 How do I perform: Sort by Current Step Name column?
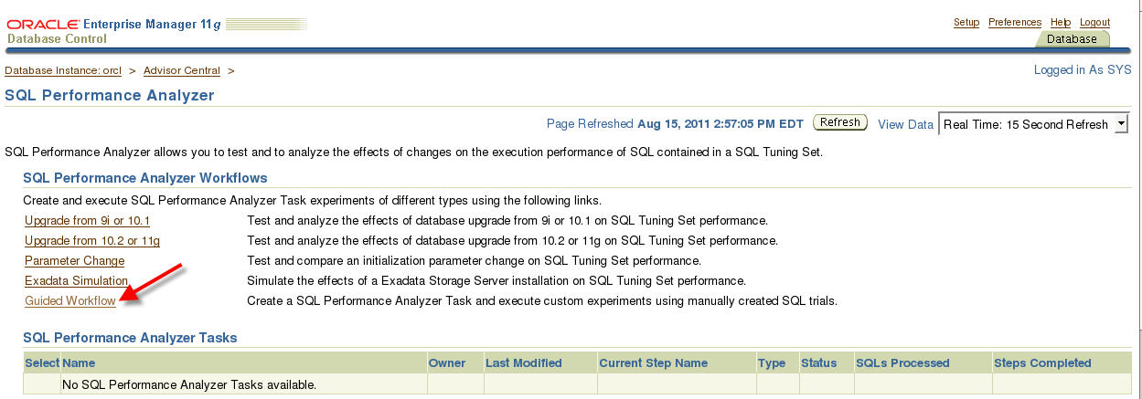[653, 363]
